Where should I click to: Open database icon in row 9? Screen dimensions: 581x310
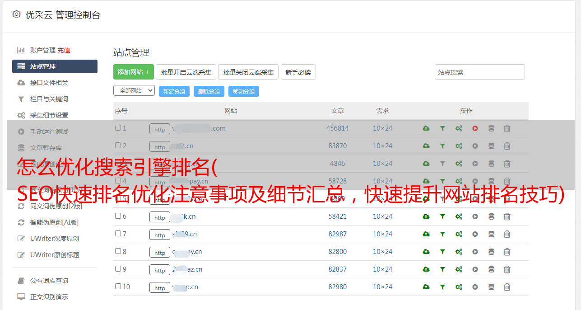pyautogui.click(x=491, y=269)
